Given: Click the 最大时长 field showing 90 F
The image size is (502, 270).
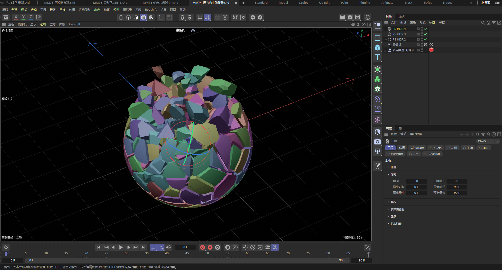Looking at the screenshot, I should point(457,187).
